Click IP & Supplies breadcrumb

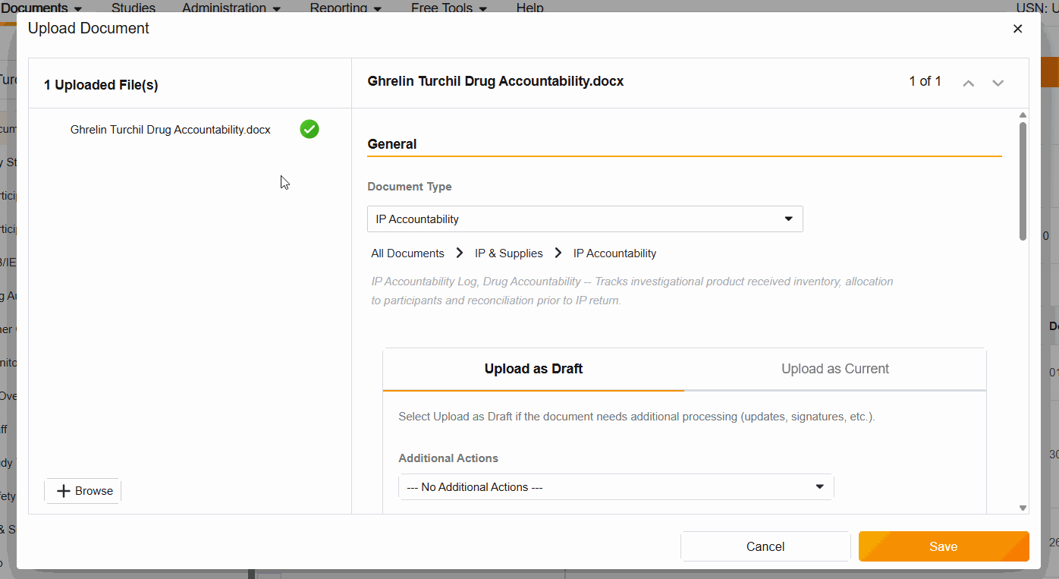pos(508,253)
